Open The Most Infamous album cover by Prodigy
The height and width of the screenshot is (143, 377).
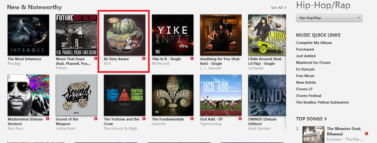pos(28,35)
